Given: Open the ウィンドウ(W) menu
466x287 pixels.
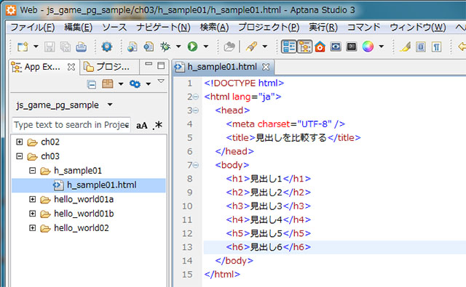Looking at the screenshot, I should [418, 28].
